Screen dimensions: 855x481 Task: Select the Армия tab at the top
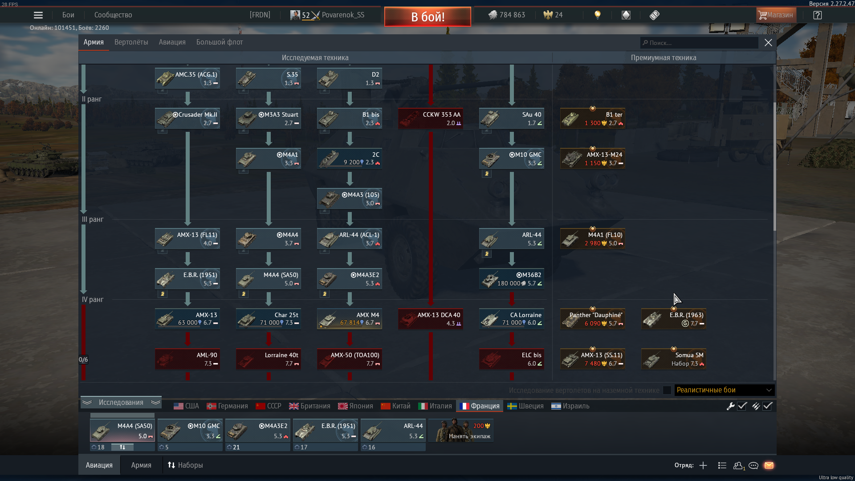[x=94, y=42]
